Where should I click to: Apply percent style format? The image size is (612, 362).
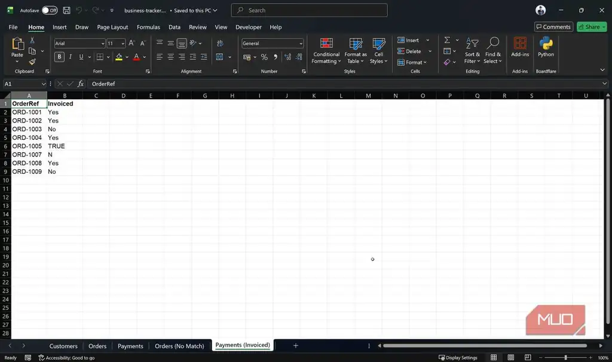pos(264,57)
